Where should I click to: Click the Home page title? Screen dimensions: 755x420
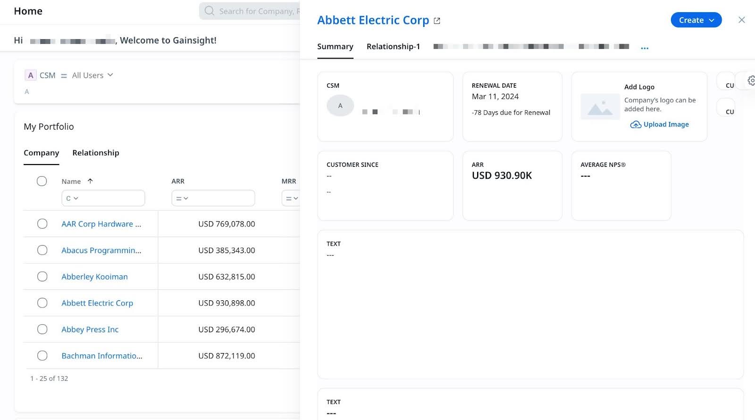28,11
